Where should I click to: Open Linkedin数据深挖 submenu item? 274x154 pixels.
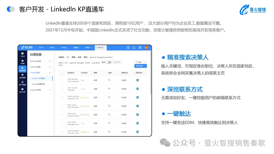coord(38,84)
